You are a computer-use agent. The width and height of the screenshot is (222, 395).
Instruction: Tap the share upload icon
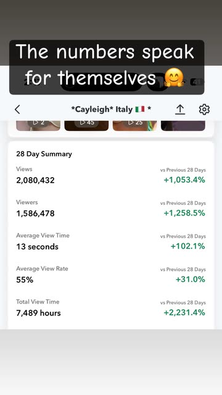(x=180, y=110)
